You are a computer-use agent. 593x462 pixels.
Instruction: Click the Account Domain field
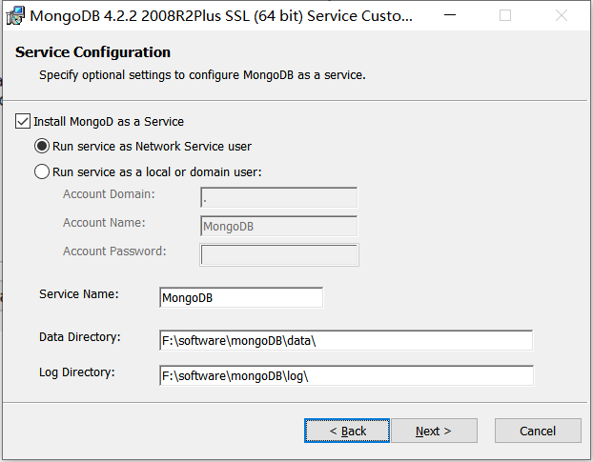(278, 197)
